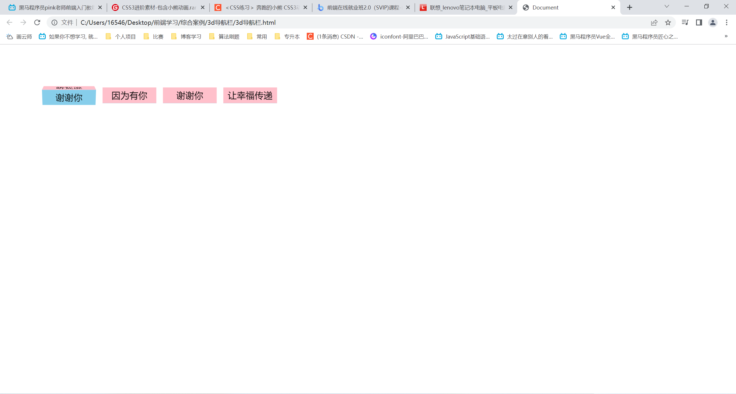Expand the hidden bookmarks overflow chevron
The height and width of the screenshot is (394, 736).
[726, 36]
